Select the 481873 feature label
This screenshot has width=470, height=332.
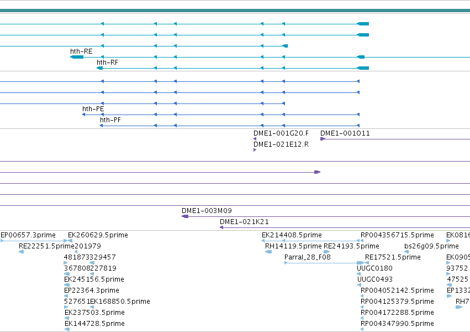click(x=77, y=257)
